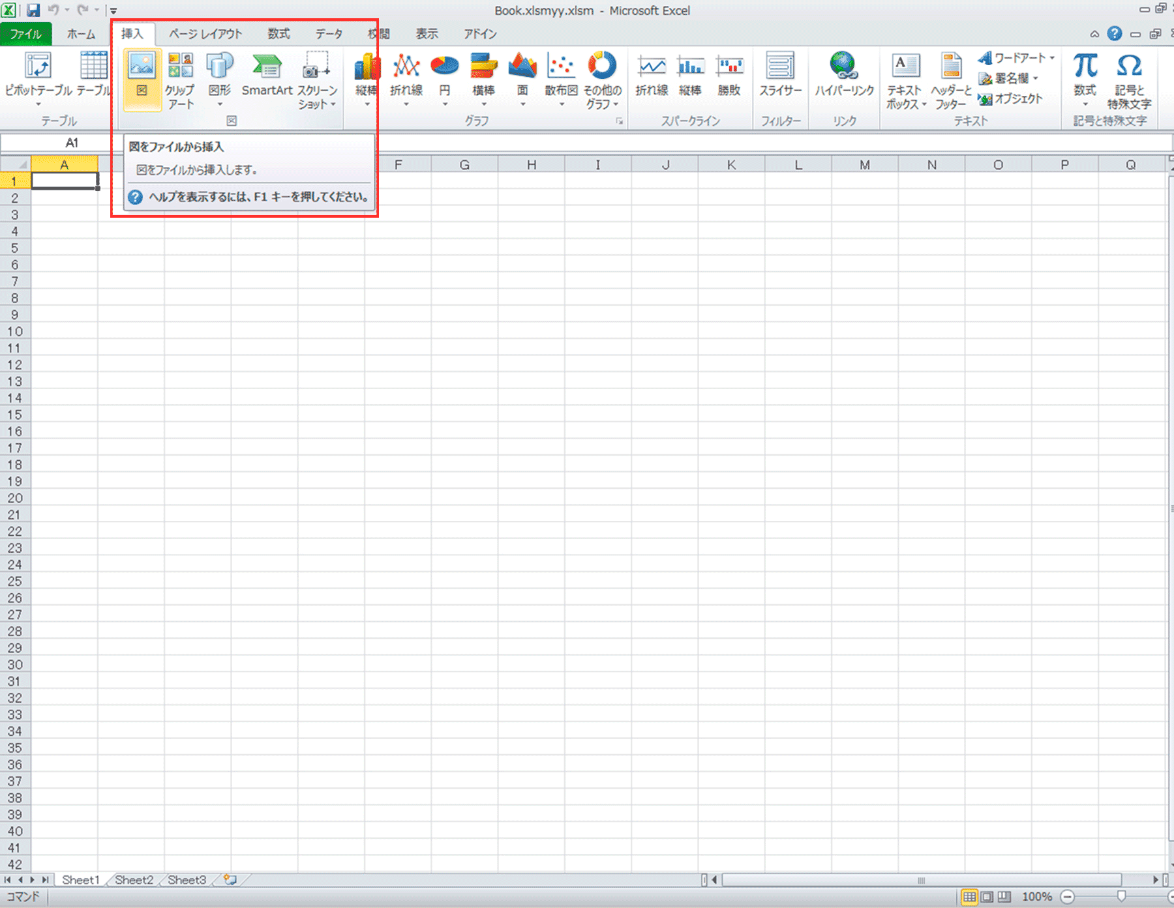Click the Object (オブジェクト) button

pyautogui.click(x=1011, y=99)
